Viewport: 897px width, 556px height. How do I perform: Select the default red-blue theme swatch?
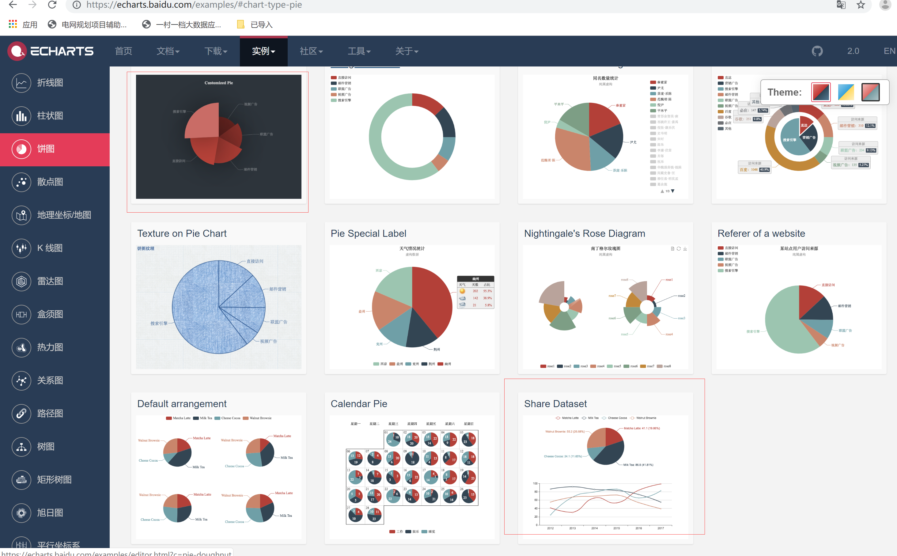[x=821, y=92]
